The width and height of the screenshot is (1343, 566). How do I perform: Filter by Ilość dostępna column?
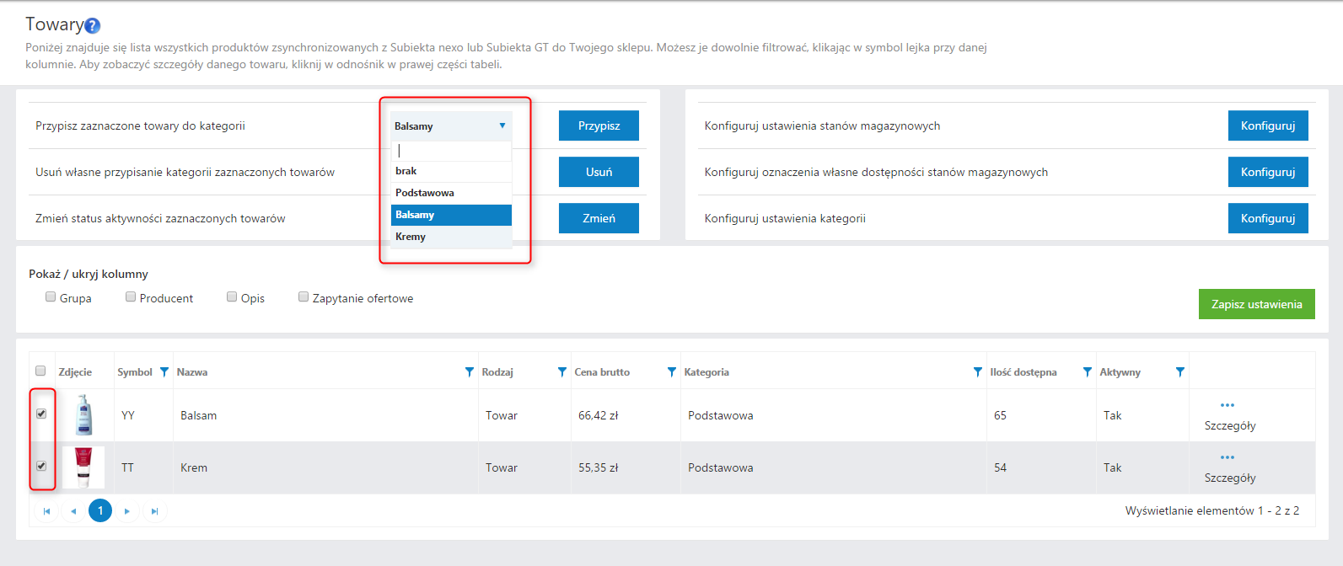(x=1088, y=372)
